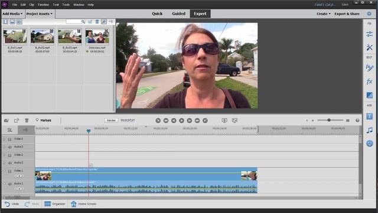Open the Music note panel
The image size is (378, 213).
[x=369, y=130]
